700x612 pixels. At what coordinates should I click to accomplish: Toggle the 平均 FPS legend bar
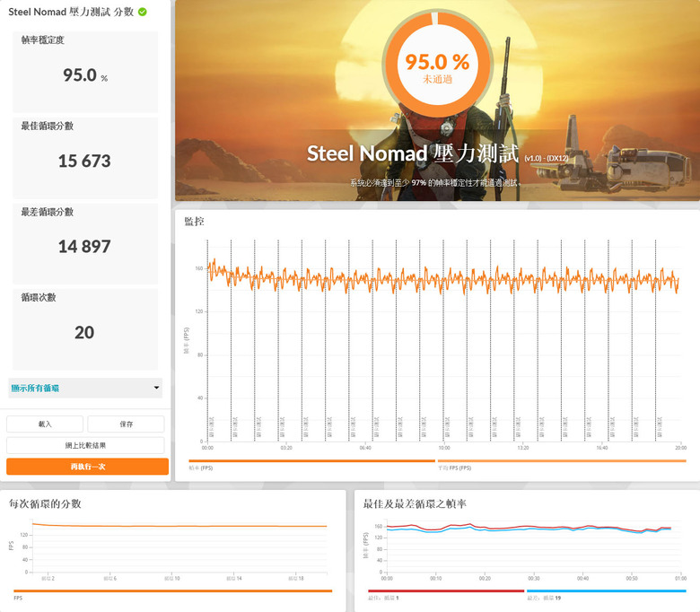pyautogui.click(x=562, y=461)
